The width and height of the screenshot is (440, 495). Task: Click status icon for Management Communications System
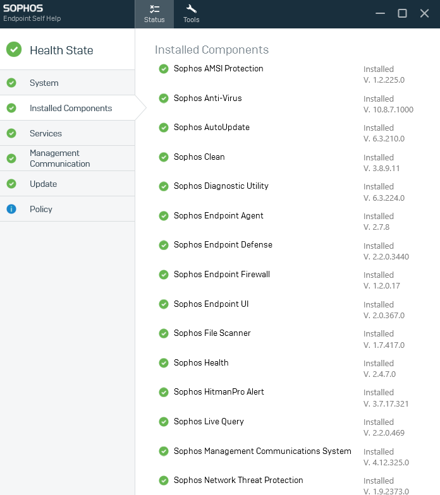164,451
